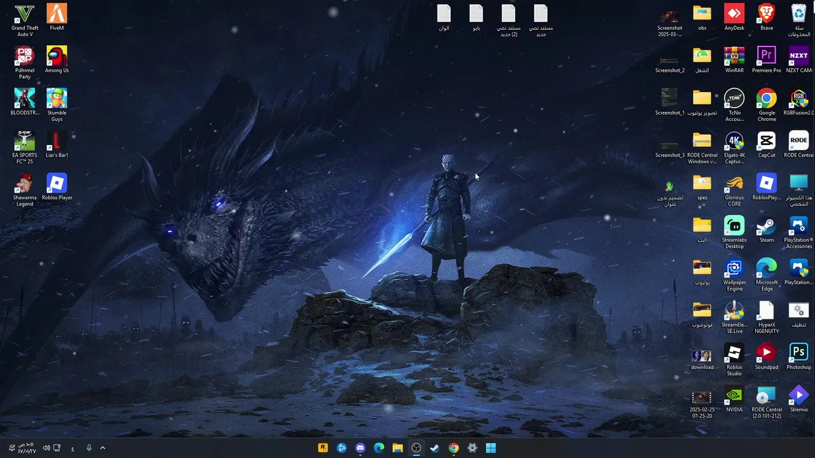Open the Windows Start menu button
815x458 pixels.
(491, 448)
